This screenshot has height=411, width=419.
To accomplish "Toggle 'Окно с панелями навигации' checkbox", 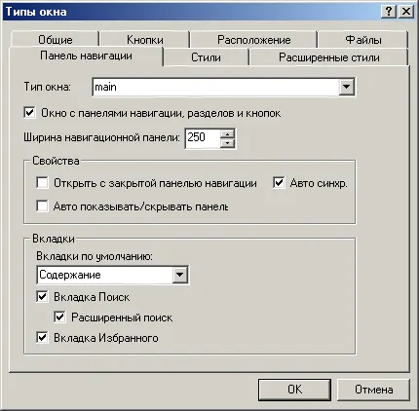I will coord(29,113).
